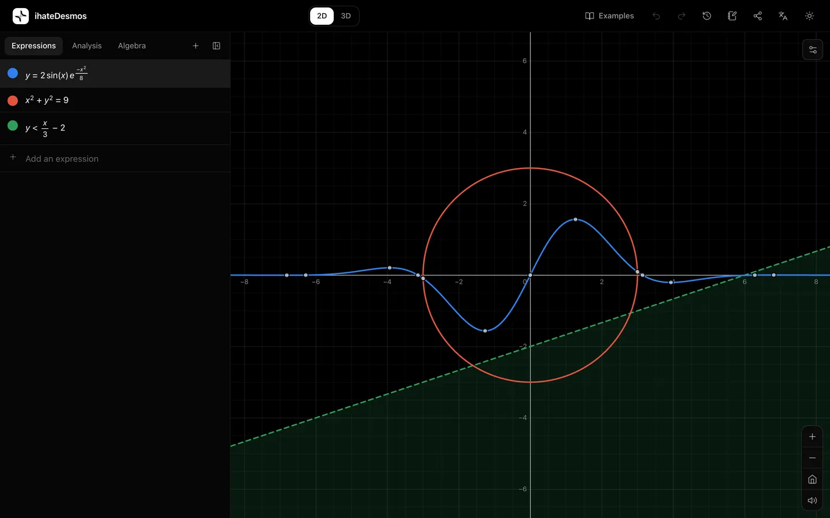
Task: Switch to the Analysis tab
Action: pos(86,46)
